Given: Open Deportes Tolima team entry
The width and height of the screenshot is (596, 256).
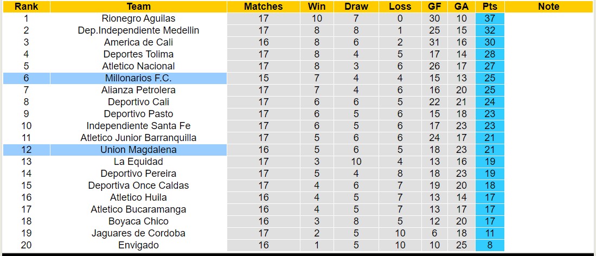Looking at the screenshot, I should (138, 54).
